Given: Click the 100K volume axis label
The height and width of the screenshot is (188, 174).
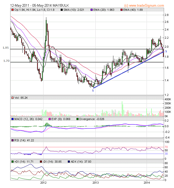Looking at the screenshot, I should pyautogui.click(x=168, y=112).
